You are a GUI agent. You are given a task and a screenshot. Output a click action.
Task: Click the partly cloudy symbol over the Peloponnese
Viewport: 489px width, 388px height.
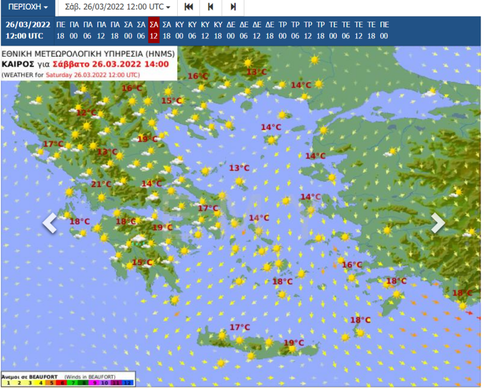point(128,245)
